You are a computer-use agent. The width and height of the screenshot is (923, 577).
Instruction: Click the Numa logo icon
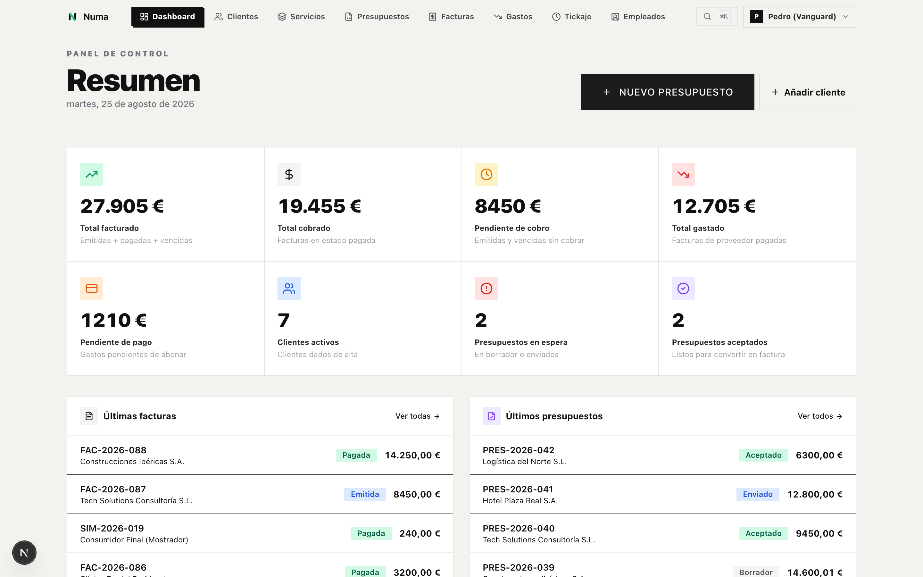pyautogui.click(x=72, y=17)
